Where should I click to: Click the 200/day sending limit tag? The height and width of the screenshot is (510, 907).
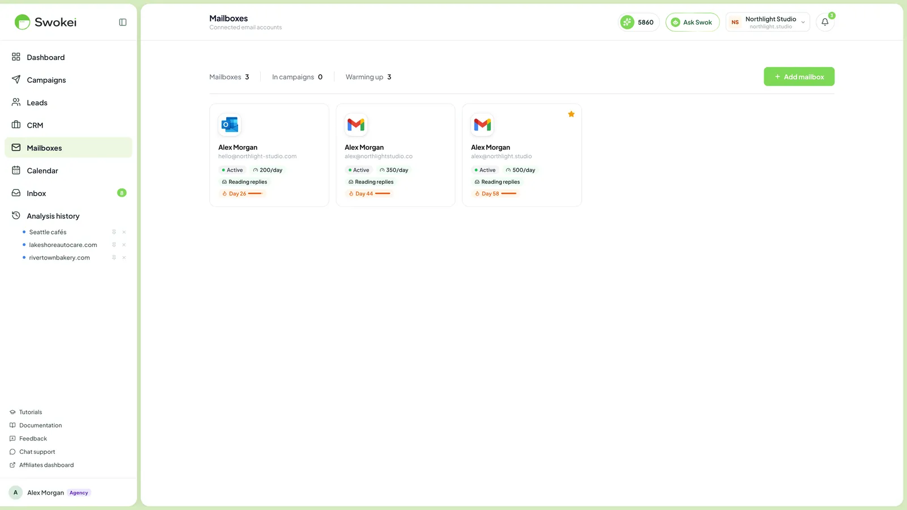click(x=268, y=170)
